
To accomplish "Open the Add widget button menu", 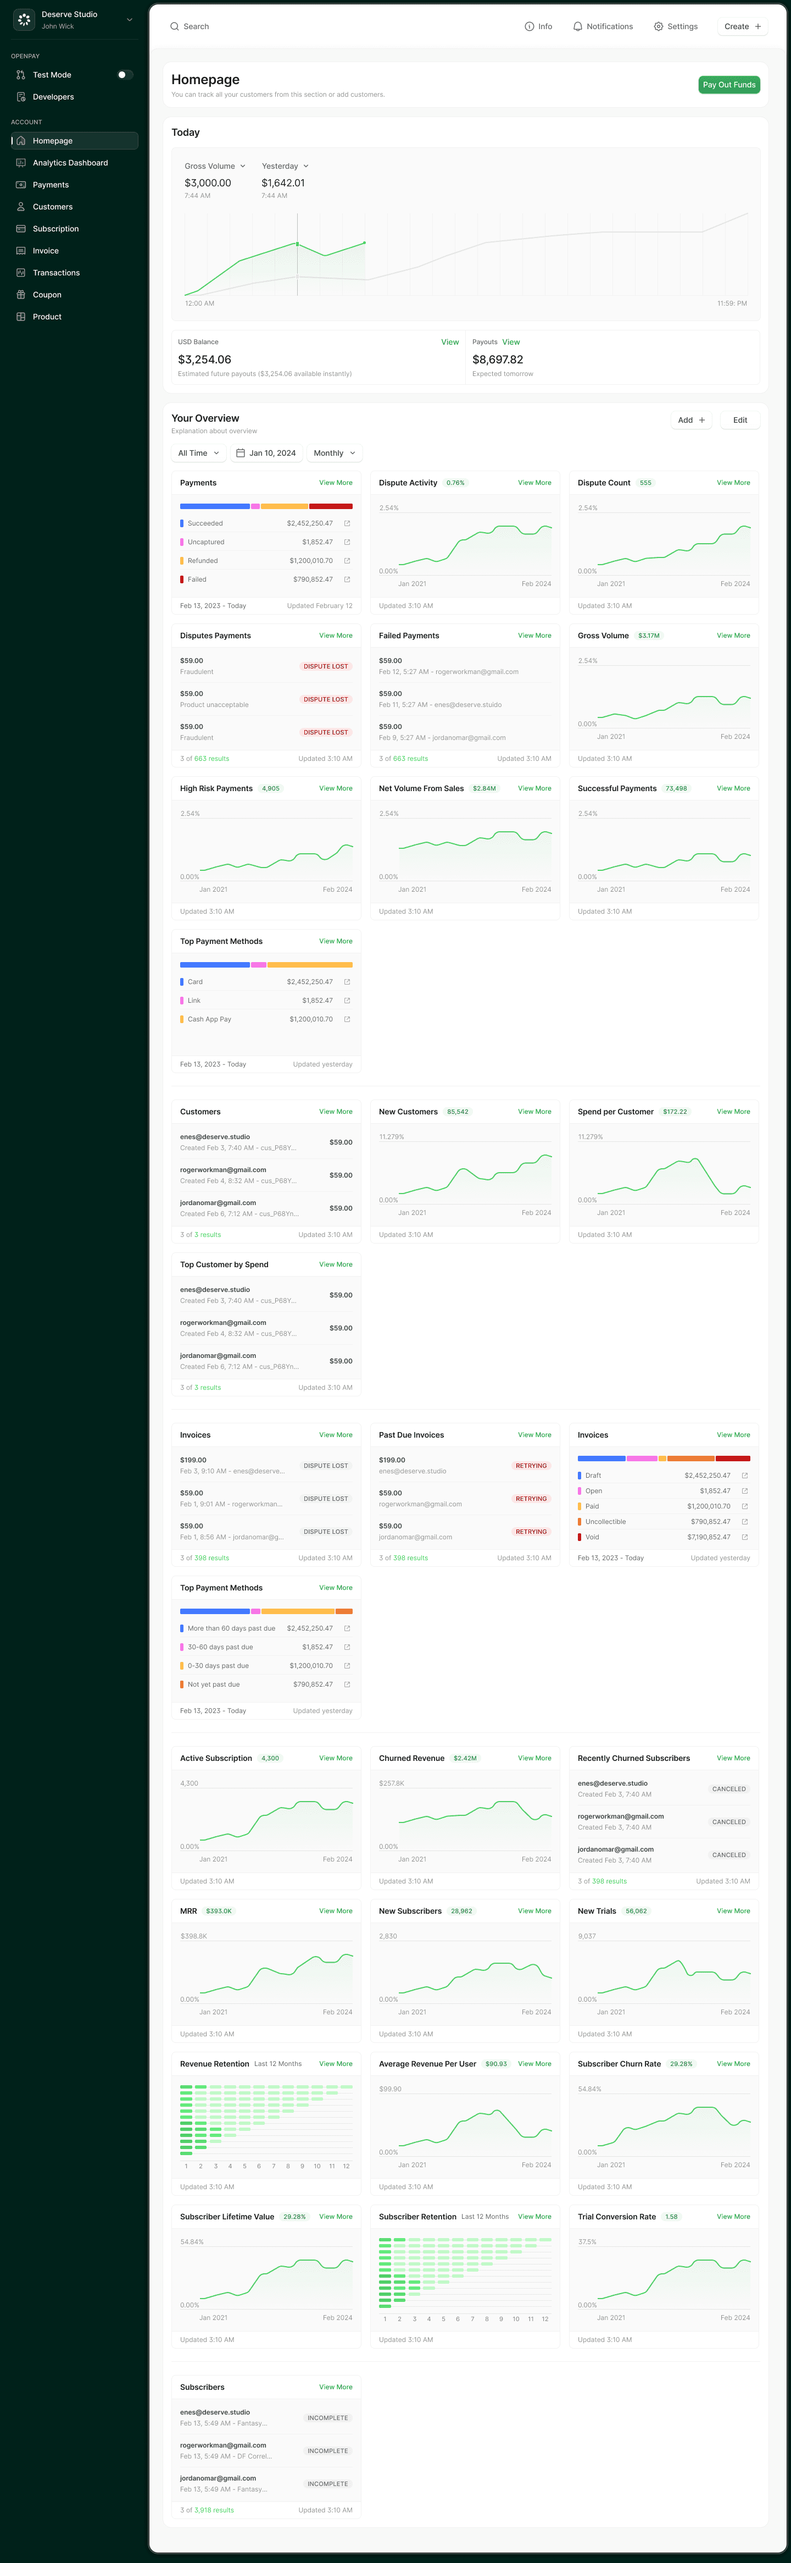I will coord(692,420).
